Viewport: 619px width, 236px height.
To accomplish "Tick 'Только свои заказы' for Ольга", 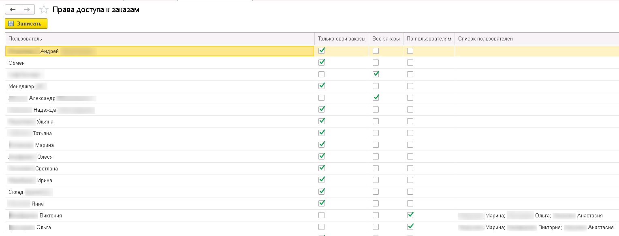I will (x=322, y=227).
